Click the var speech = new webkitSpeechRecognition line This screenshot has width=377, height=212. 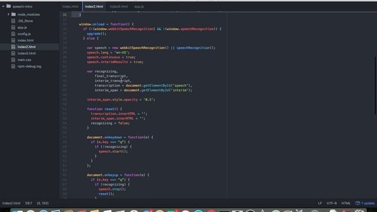click(151, 48)
